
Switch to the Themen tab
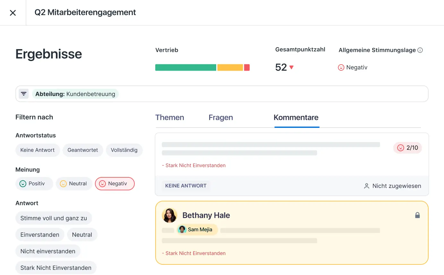point(170,118)
